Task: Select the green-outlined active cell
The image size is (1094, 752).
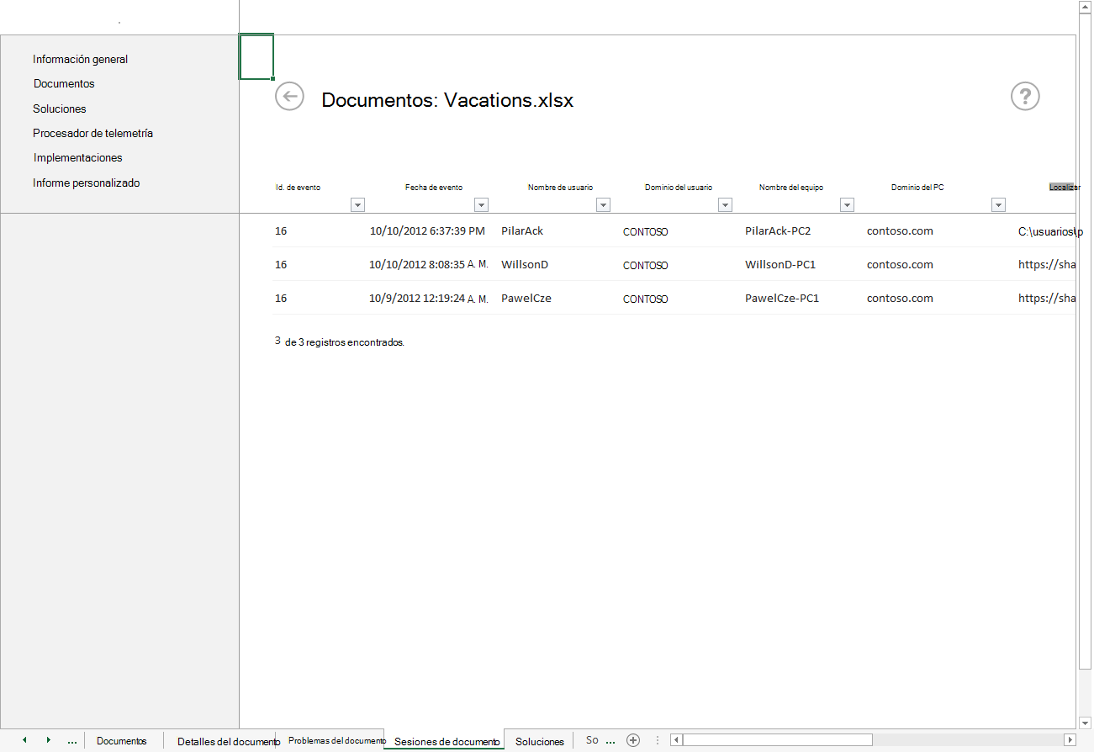Action: [x=256, y=57]
